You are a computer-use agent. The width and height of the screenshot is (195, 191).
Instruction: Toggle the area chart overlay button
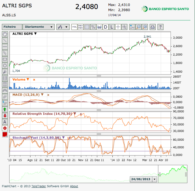pyautogui.click(x=99, y=27)
